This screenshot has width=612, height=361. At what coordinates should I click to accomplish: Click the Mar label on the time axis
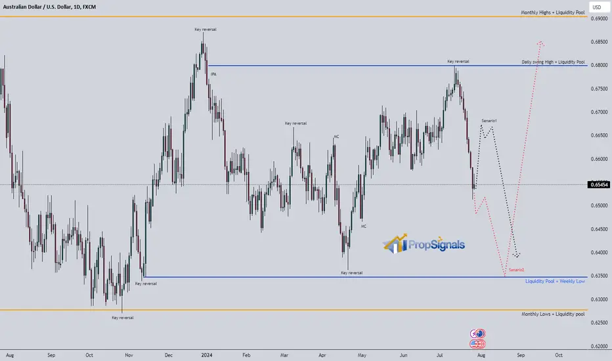point(284,355)
